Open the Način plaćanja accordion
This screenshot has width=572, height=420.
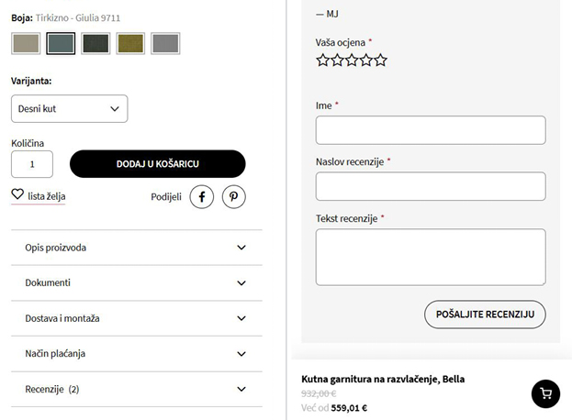click(136, 353)
